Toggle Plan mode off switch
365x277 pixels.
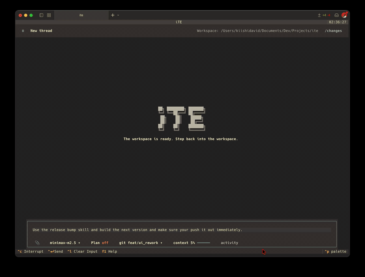coord(100,243)
